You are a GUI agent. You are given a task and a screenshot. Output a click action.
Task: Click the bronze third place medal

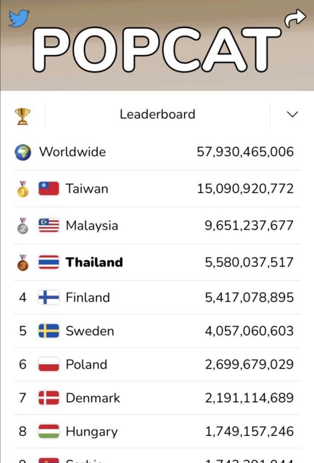coord(23,263)
